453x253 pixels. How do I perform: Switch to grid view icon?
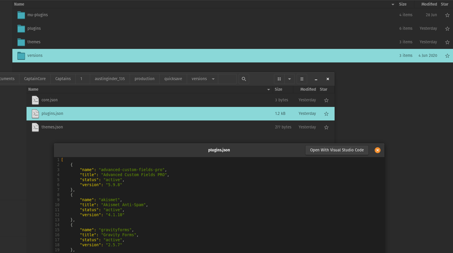(x=279, y=79)
